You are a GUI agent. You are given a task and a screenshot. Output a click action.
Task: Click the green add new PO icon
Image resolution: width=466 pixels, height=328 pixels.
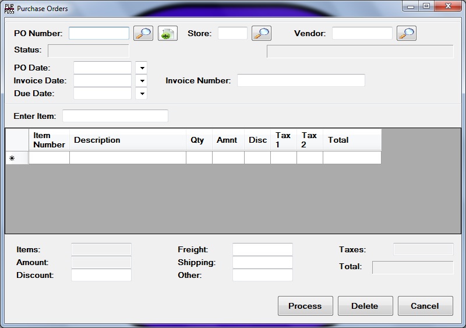[167, 33]
